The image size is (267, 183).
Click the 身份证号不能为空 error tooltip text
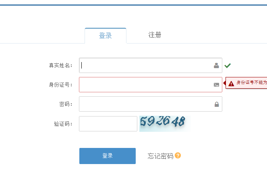click(252, 83)
